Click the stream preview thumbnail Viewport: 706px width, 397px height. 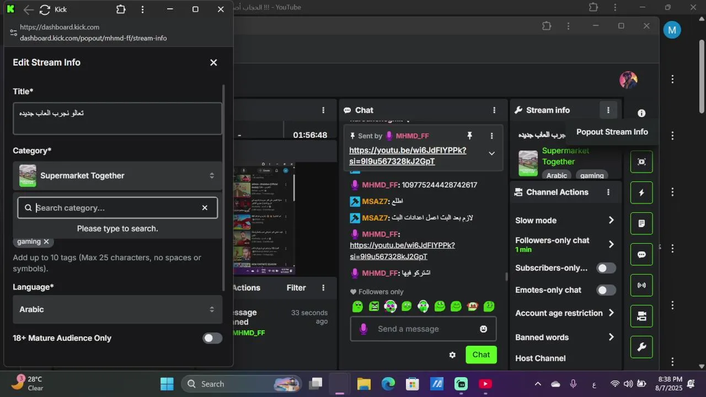[x=265, y=218]
